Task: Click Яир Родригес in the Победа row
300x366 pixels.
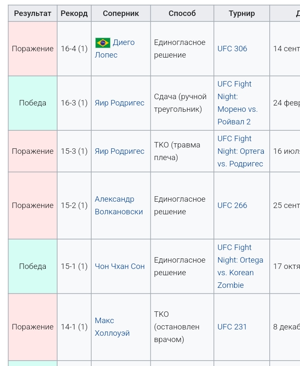Action: pos(119,103)
